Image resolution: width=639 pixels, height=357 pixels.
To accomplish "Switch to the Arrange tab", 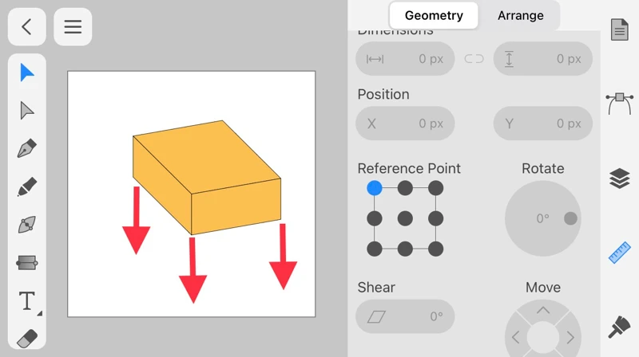I will [x=520, y=15].
